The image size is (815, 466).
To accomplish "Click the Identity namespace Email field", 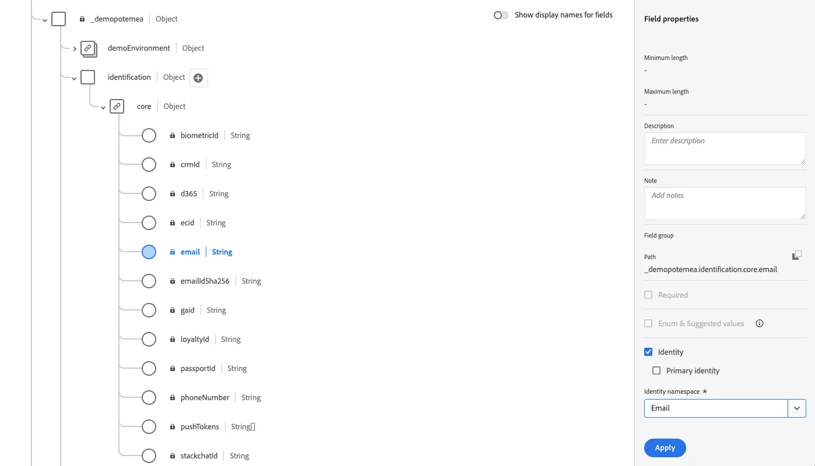I will coord(716,408).
